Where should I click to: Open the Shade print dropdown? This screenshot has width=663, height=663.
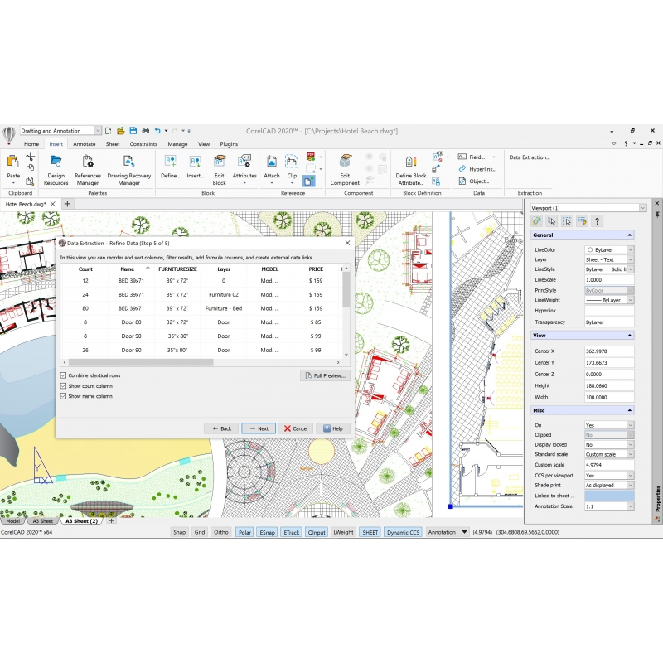point(630,486)
